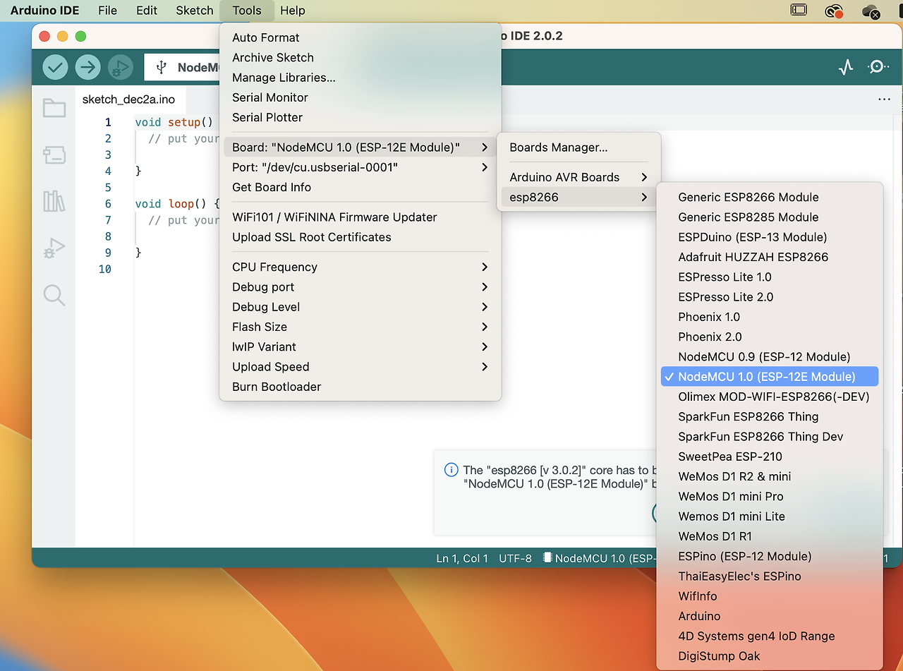Viewport: 903px width, 671px height.
Task: Click Ln 1, Col 1 in status bar
Action: 462,558
